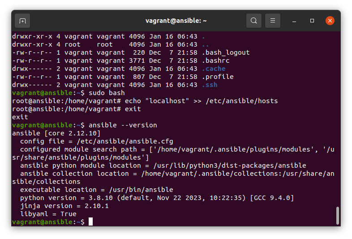The image size is (352, 239).
Task: Click the file size 220 value
Action: coord(139,52)
